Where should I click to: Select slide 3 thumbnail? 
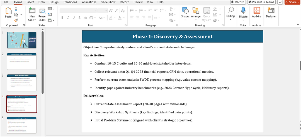(x=22, y=83)
